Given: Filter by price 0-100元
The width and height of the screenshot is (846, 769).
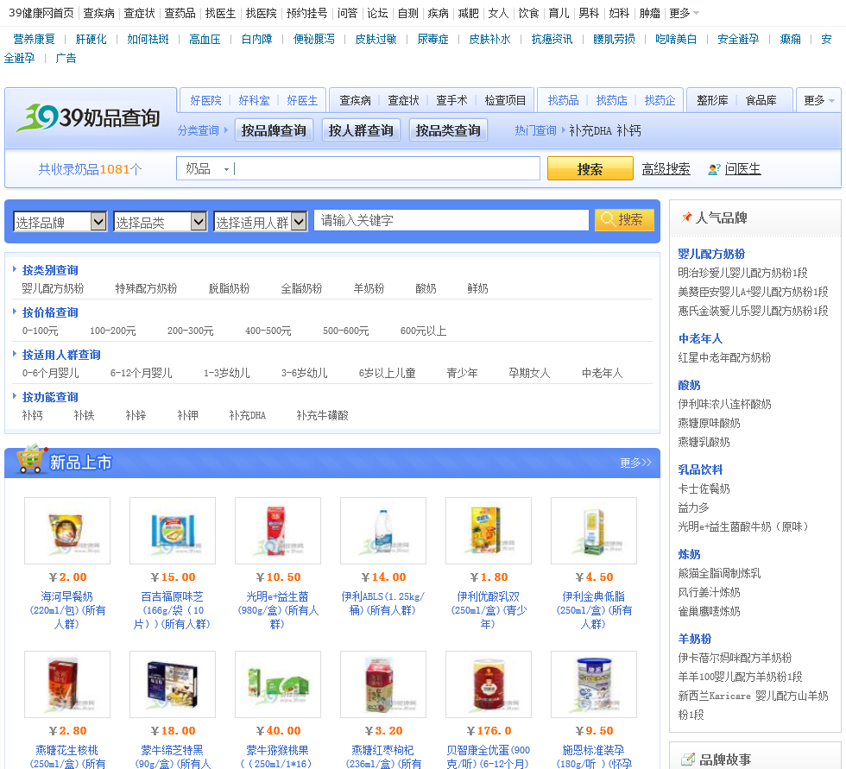Looking at the screenshot, I should coord(40,331).
